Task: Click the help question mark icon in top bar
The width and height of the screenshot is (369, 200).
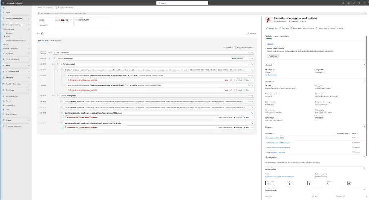Action: pos(365,3)
